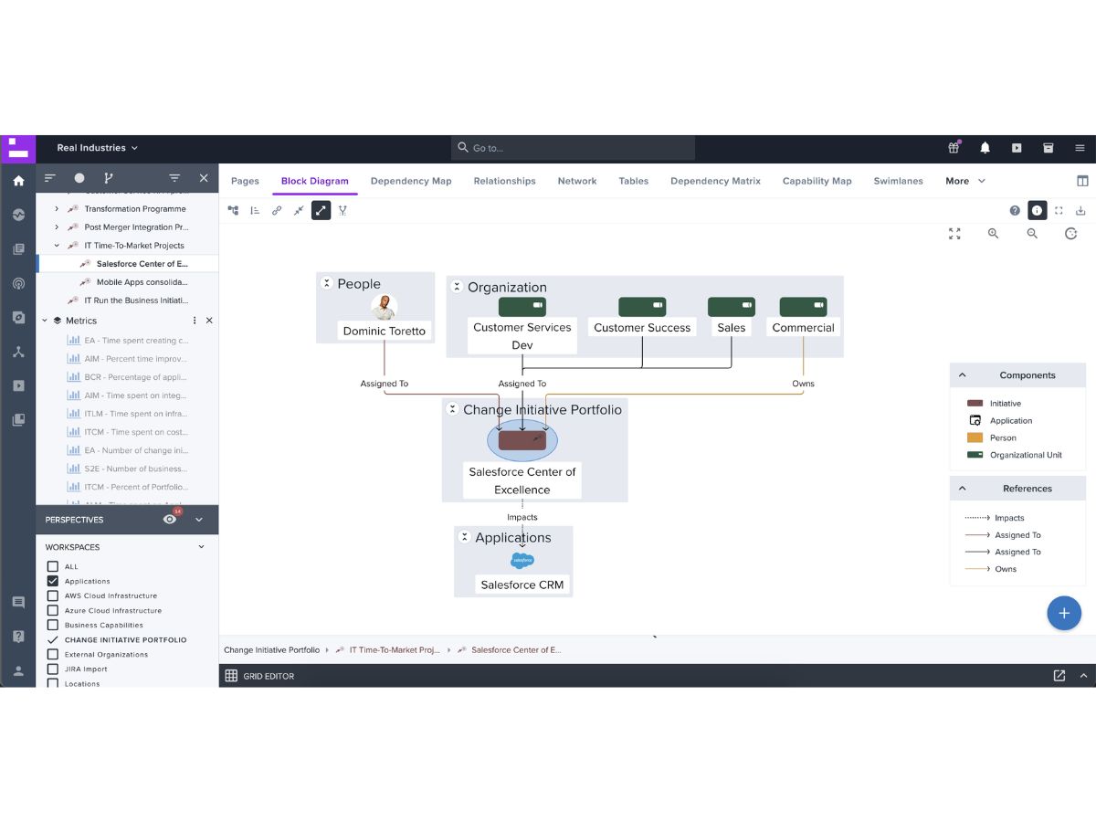Expand Post Merger Integration tree node

pos(57,227)
